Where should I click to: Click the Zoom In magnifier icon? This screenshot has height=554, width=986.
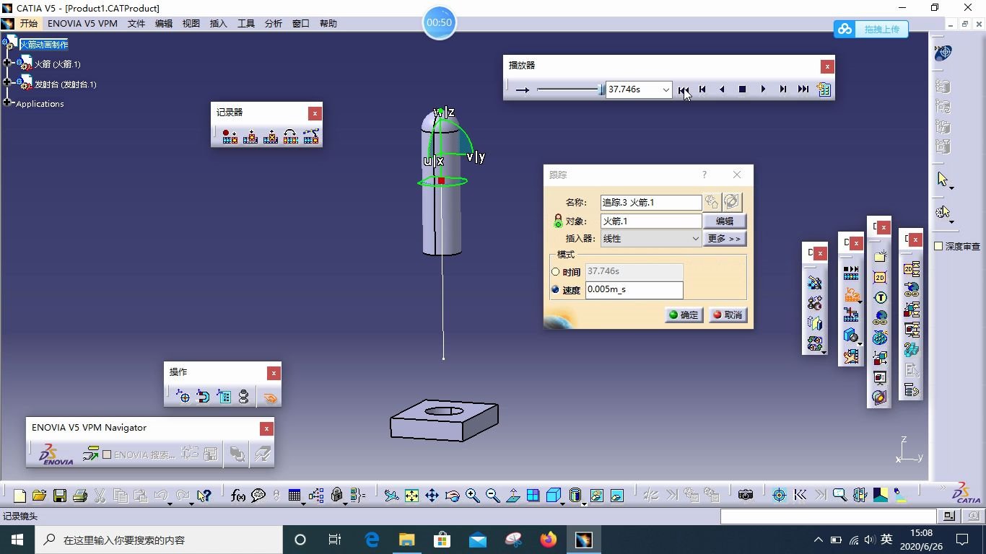473,496
